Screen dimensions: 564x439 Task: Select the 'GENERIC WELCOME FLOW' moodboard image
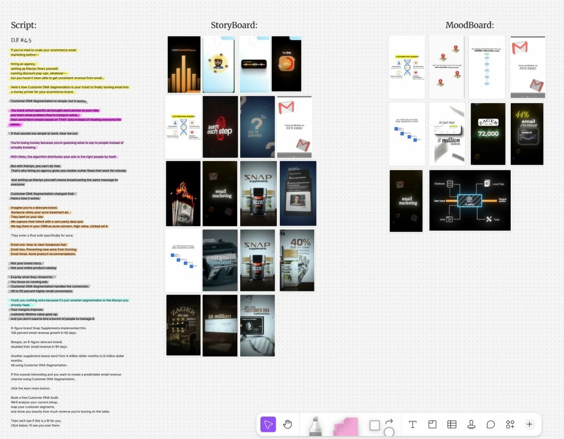(487, 67)
